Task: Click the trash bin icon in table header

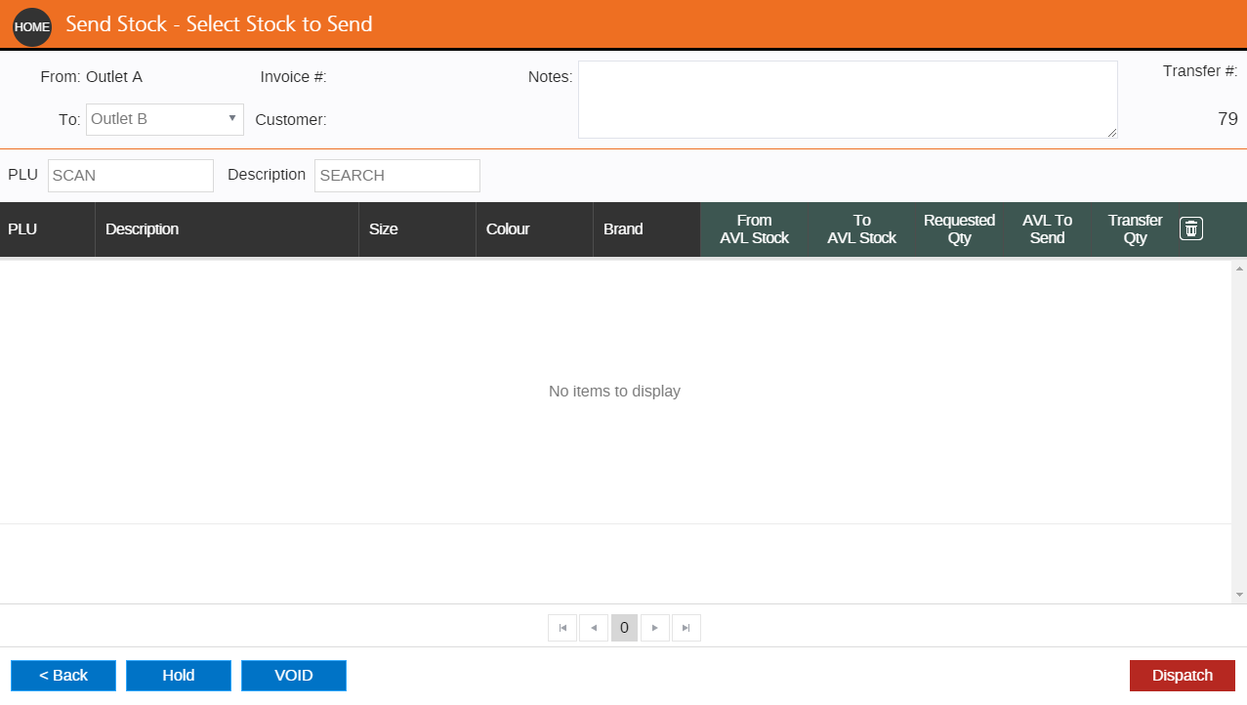Action: click(x=1190, y=228)
